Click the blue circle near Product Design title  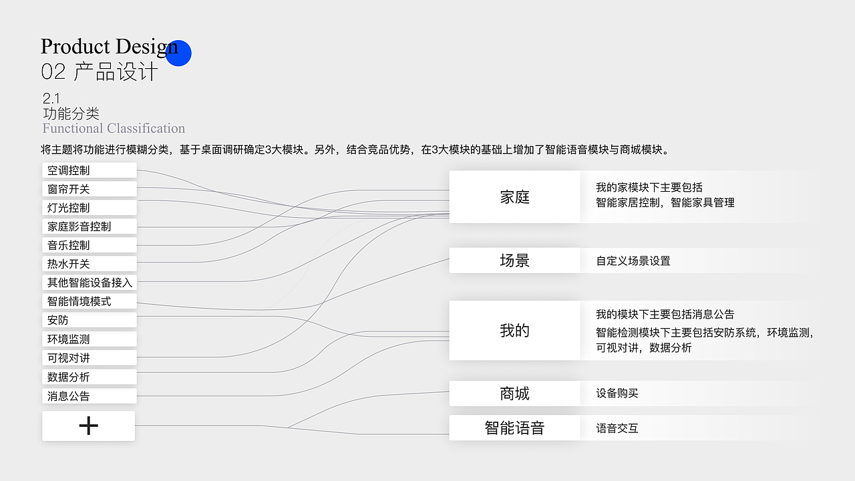178,53
